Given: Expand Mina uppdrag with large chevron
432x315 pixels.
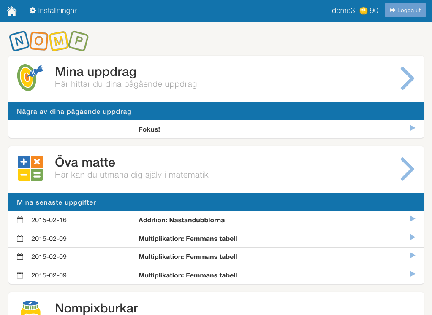Looking at the screenshot, I should [407, 78].
